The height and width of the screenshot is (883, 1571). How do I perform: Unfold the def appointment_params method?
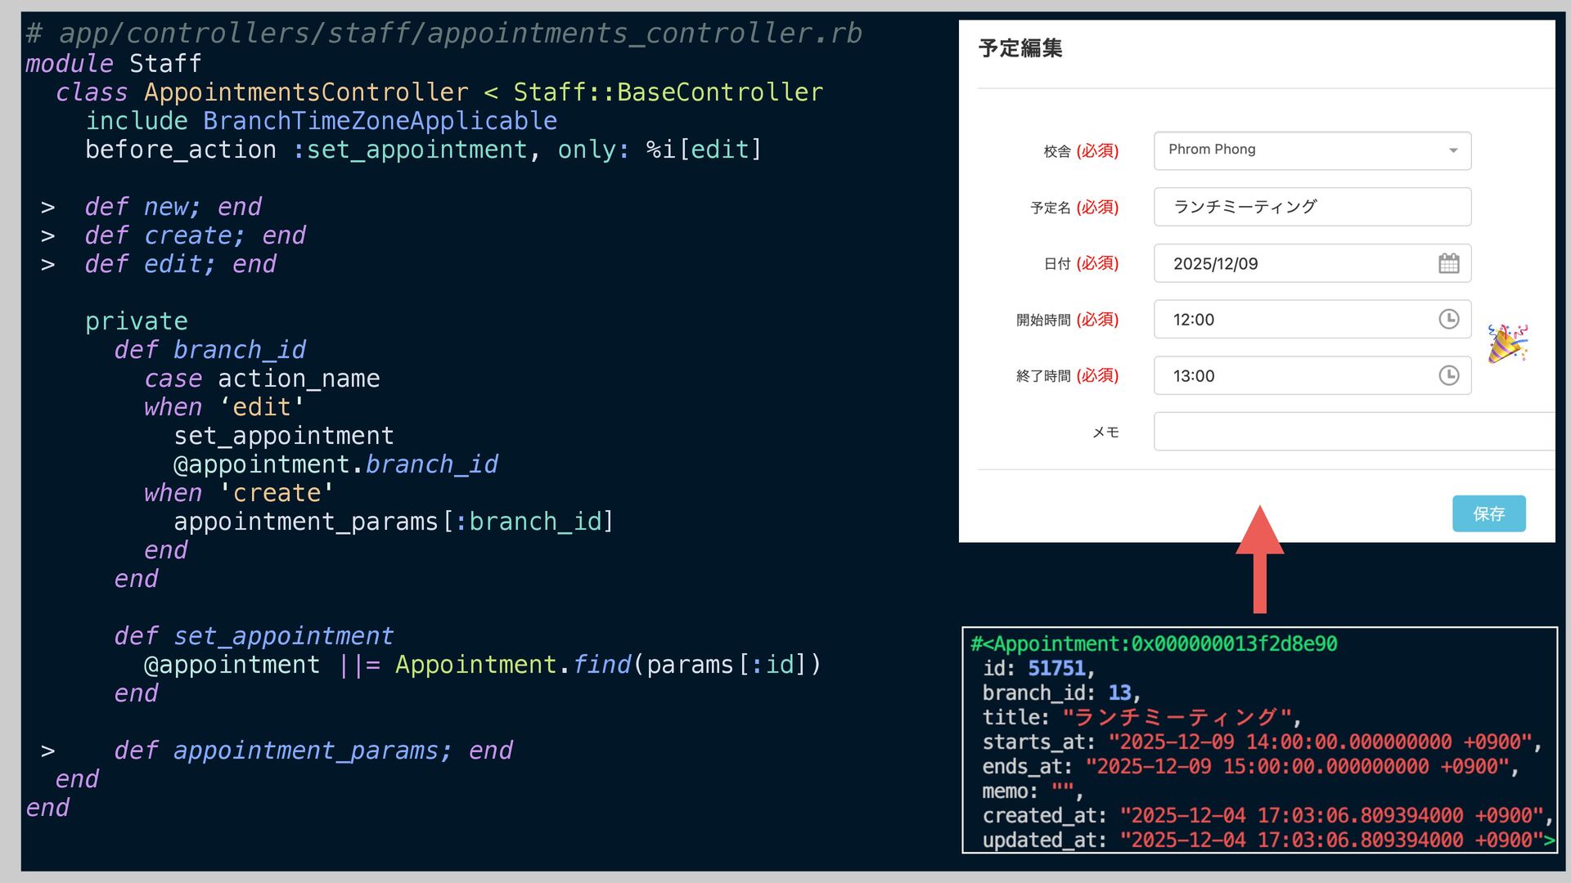[x=48, y=751]
